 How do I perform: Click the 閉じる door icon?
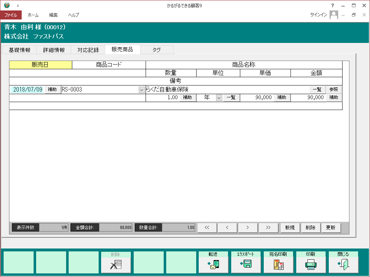344,265
